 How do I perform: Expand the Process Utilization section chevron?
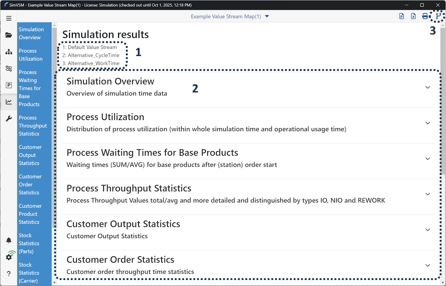[x=427, y=123]
